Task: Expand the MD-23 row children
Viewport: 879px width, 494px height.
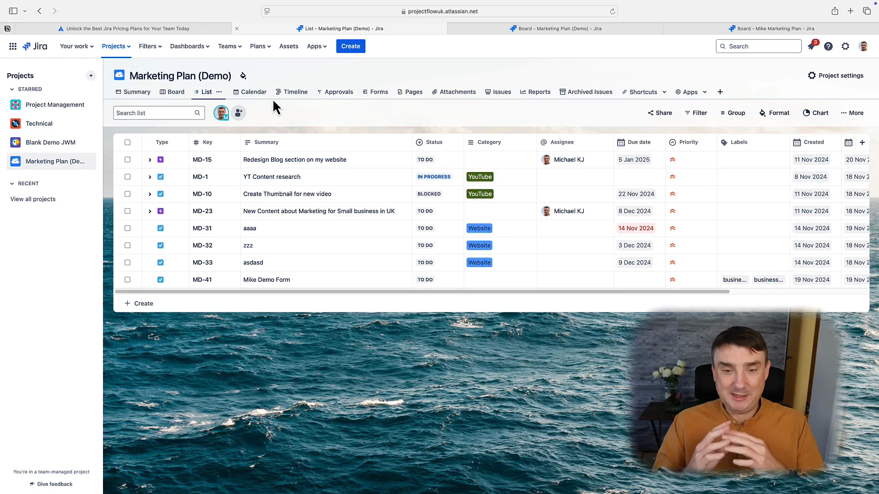Action: pos(150,211)
